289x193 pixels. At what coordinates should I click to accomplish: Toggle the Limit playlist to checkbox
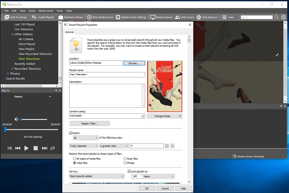(129, 171)
